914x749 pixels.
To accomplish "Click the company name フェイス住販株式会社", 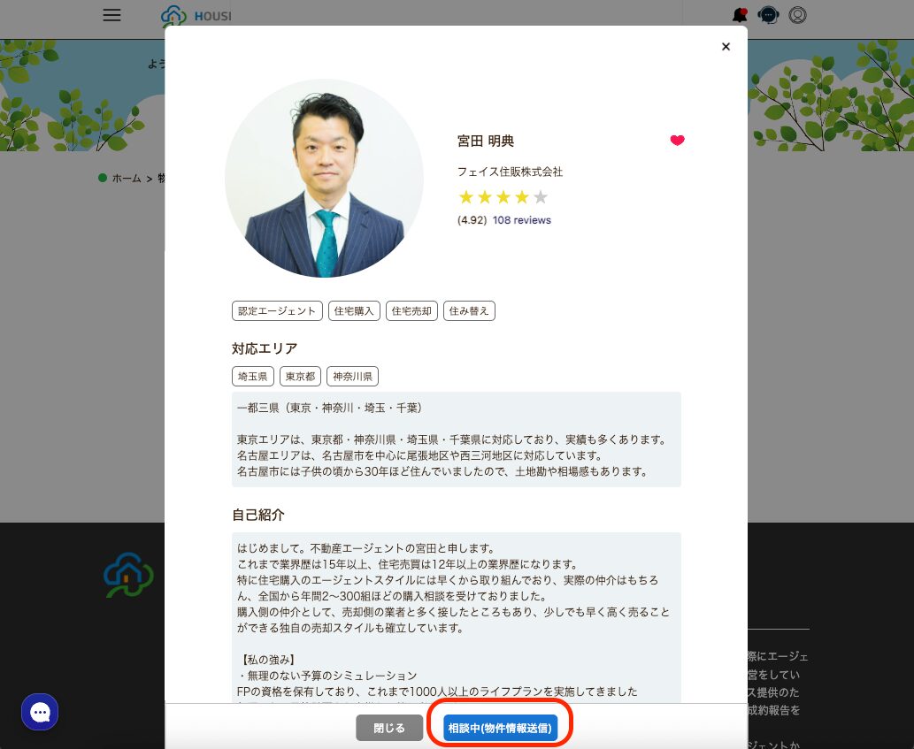I will point(510,172).
